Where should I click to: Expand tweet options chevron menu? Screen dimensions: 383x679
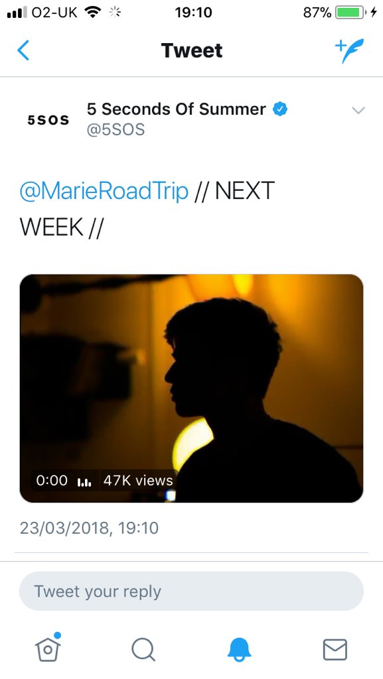(x=358, y=111)
